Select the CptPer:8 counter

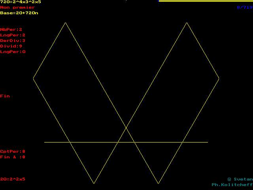[x=13, y=152]
